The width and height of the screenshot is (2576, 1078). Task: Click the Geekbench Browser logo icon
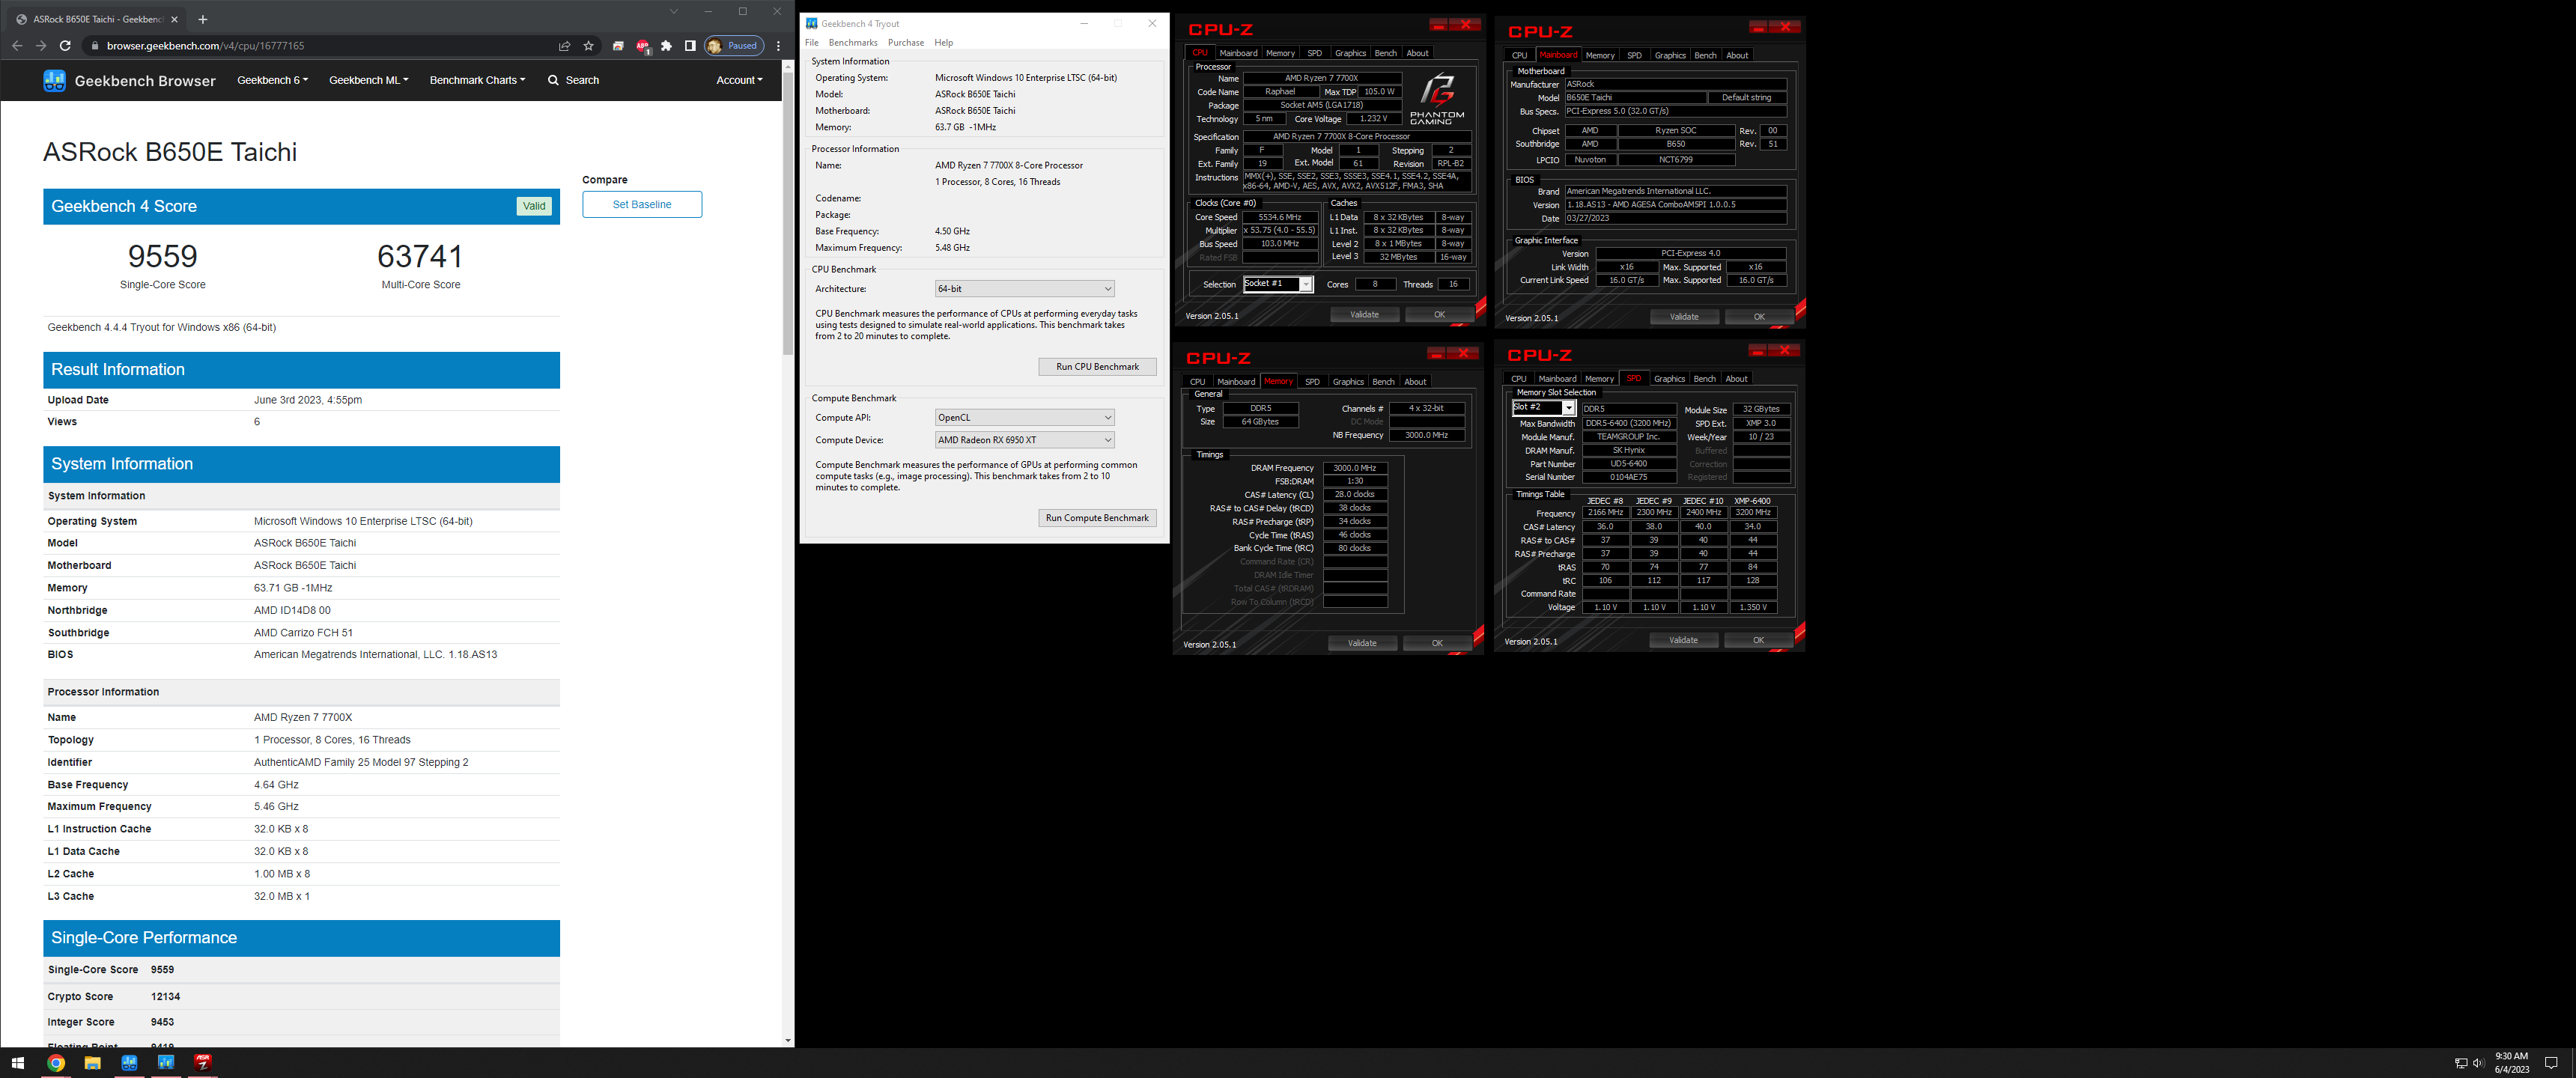click(x=55, y=81)
